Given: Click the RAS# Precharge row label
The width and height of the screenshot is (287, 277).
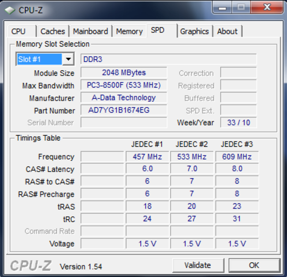Looking at the screenshot, I should click(46, 194).
